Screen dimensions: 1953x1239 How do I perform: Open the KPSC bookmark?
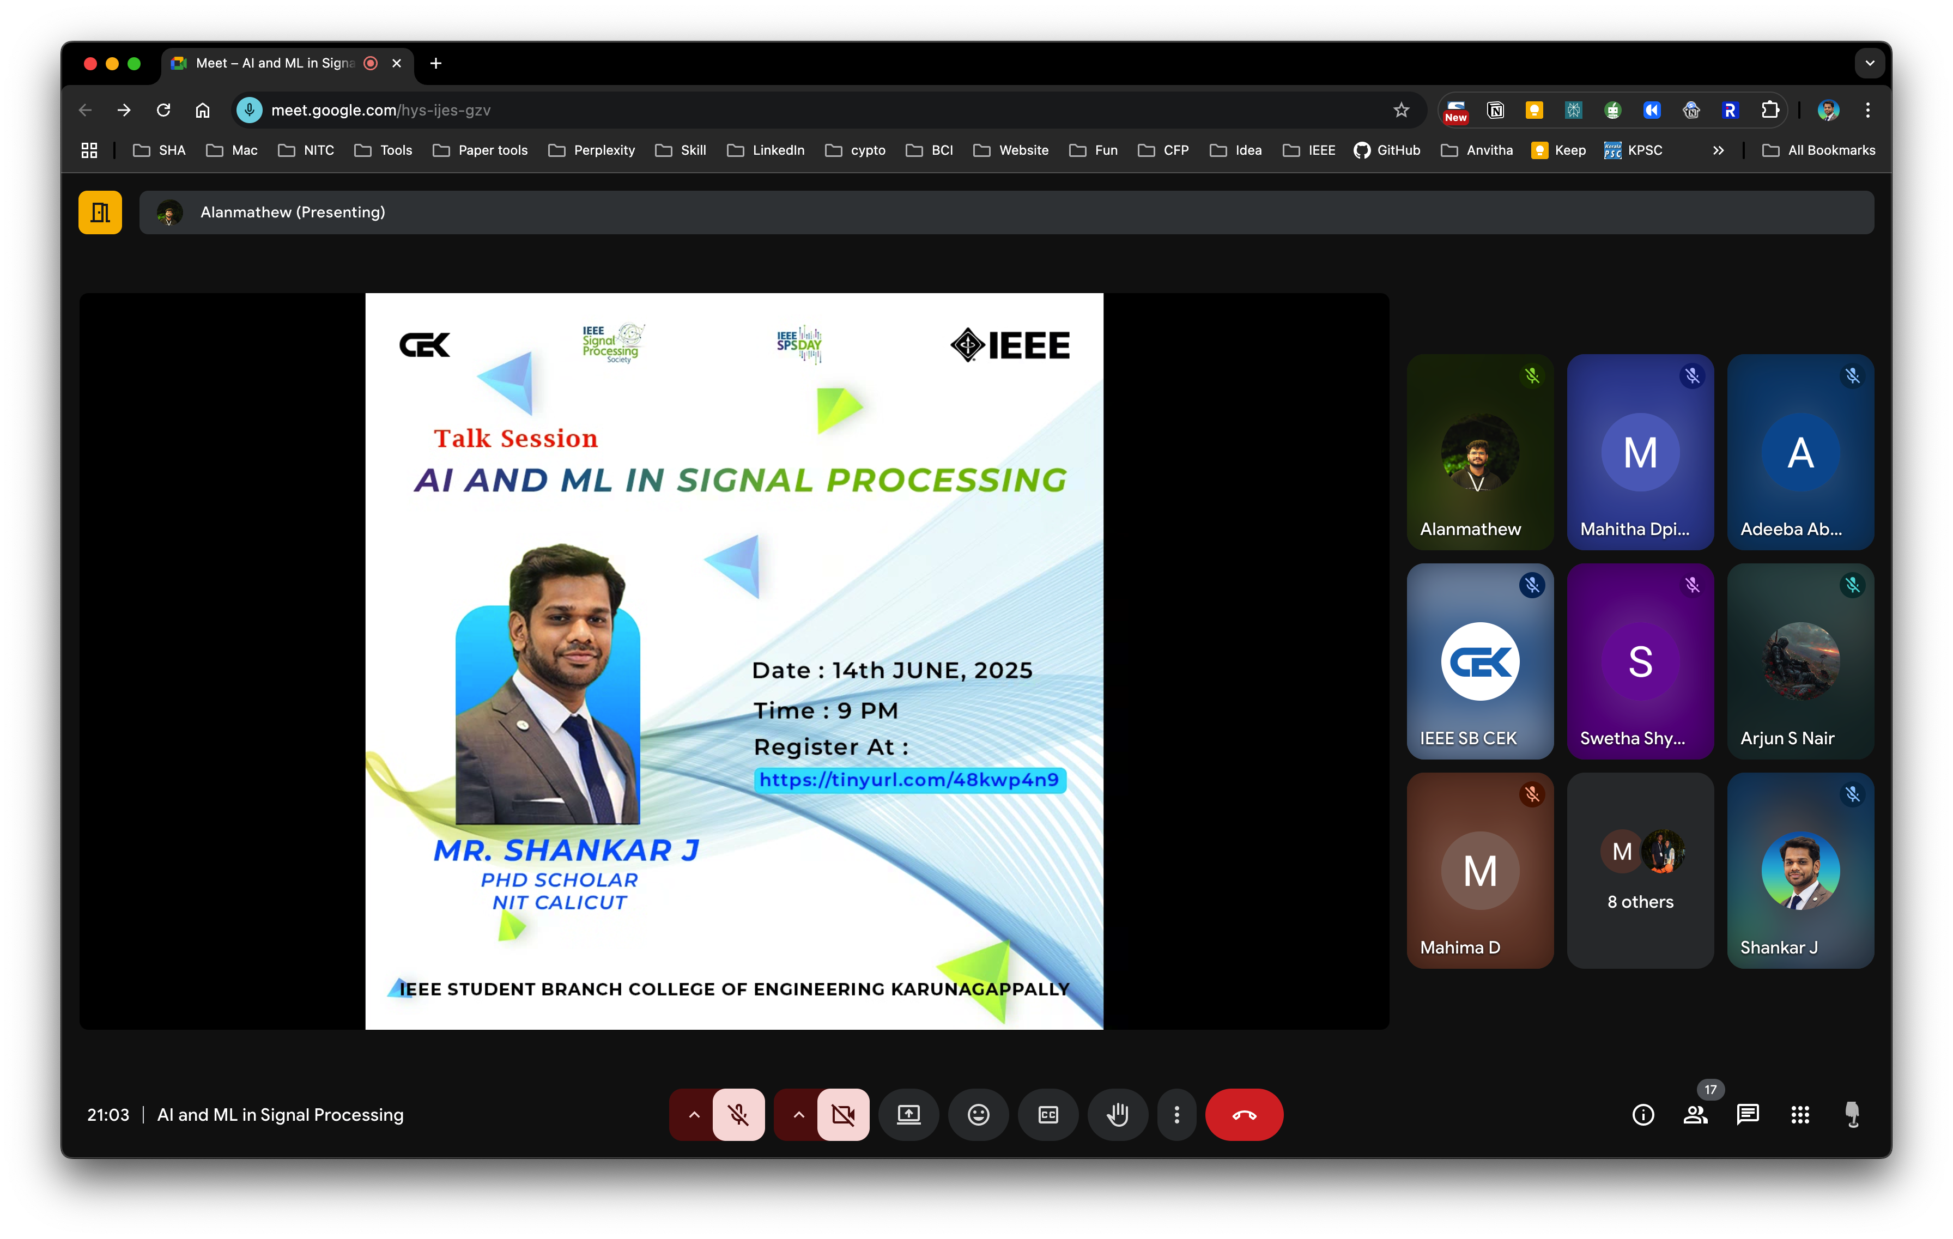pyautogui.click(x=1634, y=150)
